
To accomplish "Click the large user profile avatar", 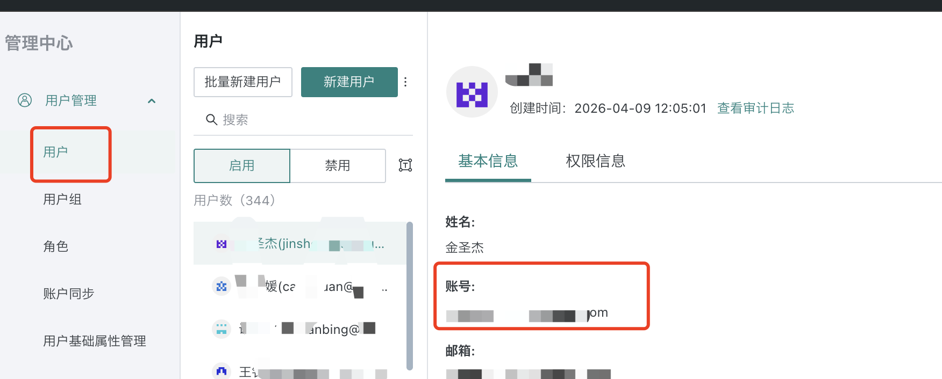I will 472,92.
